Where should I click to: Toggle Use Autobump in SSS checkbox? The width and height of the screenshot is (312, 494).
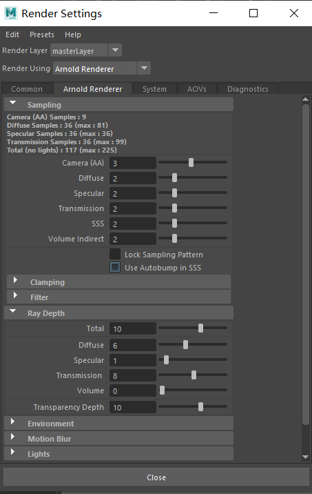coord(115,268)
